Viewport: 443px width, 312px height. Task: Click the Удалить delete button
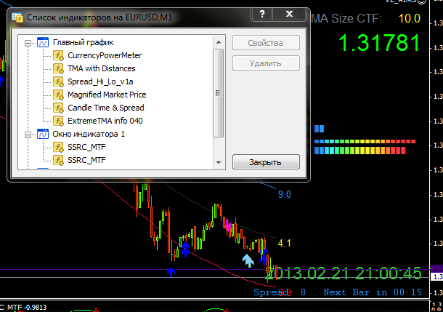266,63
